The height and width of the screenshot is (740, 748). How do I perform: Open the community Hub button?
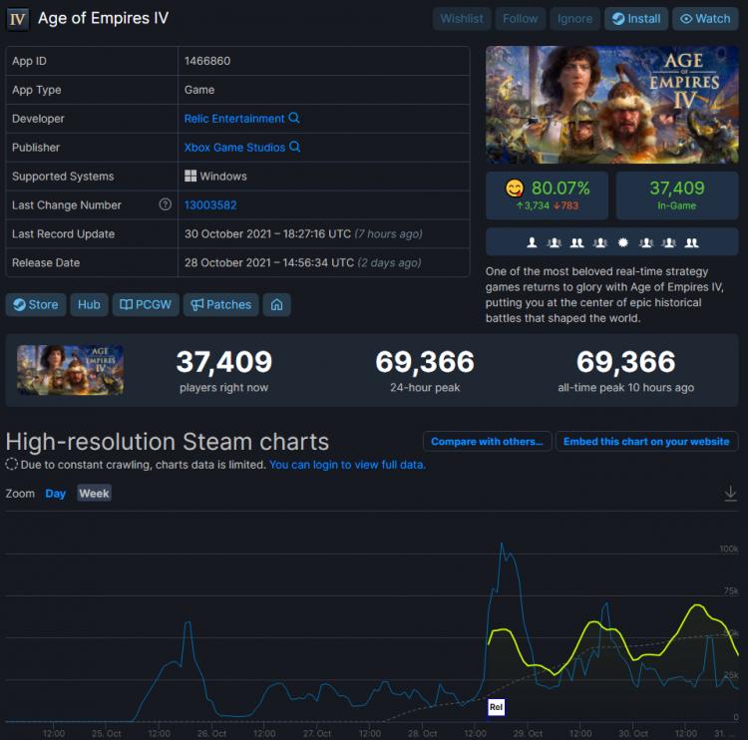click(89, 304)
